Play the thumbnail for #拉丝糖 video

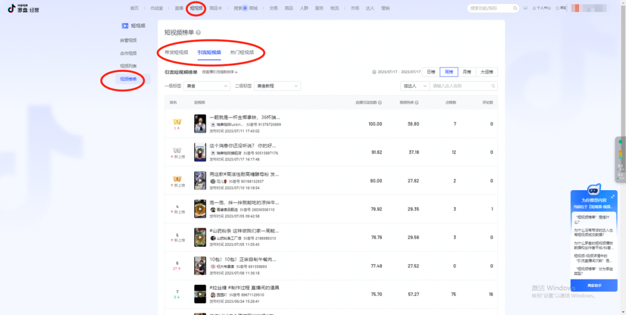pyautogui.click(x=200, y=294)
